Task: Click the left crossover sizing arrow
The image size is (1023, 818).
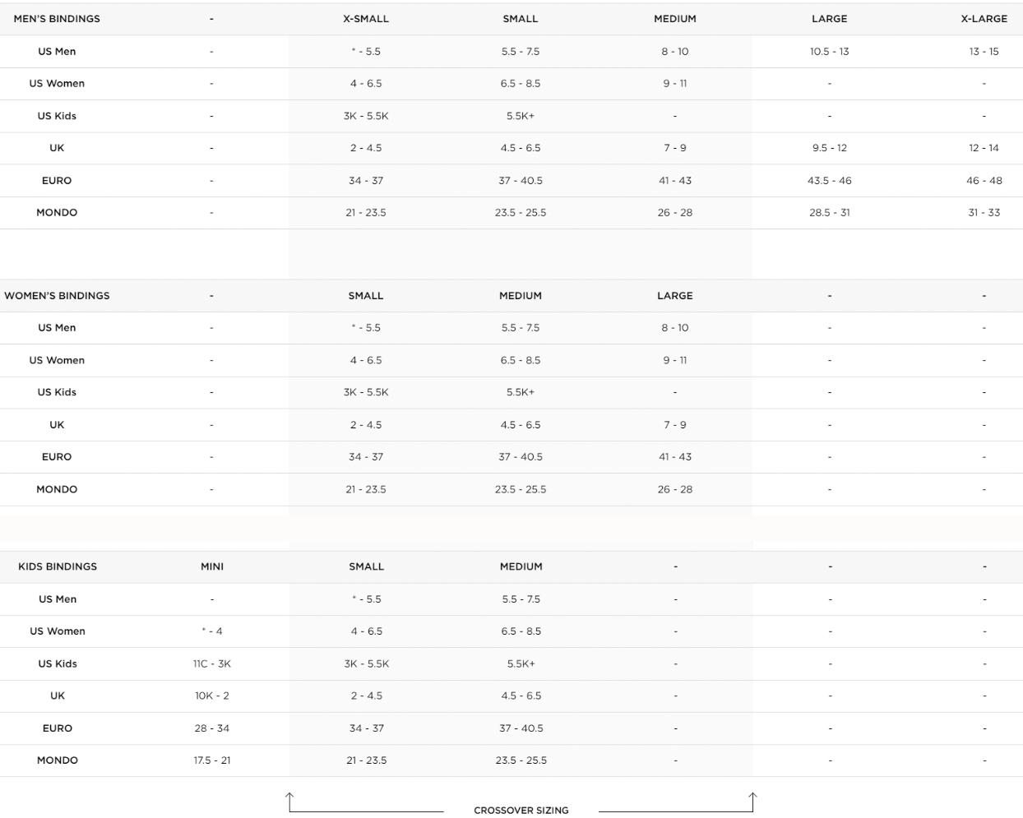Action: click(289, 801)
